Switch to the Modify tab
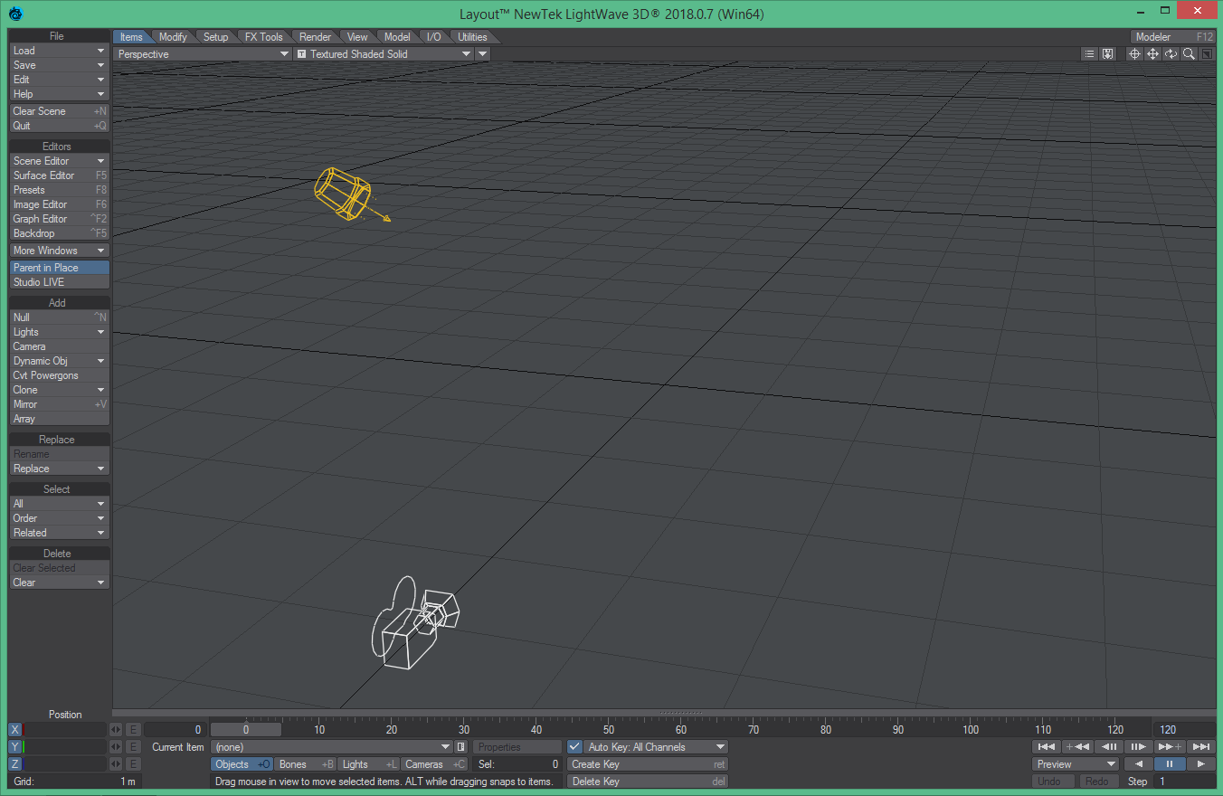The image size is (1223, 796). 173,37
